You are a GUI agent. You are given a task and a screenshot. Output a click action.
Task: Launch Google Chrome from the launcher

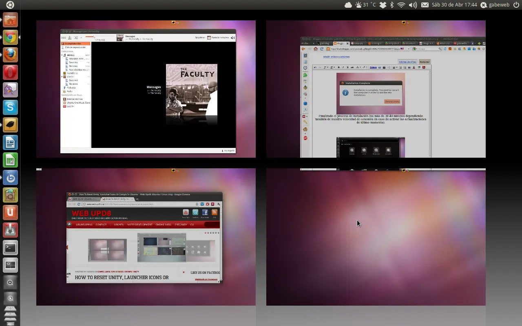pyautogui.click(x=10, y=38)
